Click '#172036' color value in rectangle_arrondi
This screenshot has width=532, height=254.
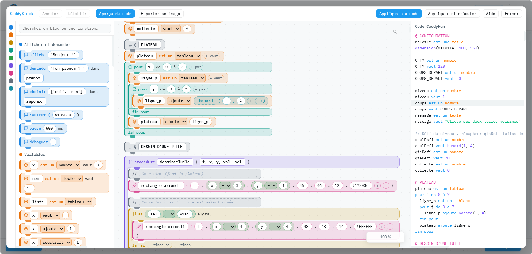[x=360, y=185]
